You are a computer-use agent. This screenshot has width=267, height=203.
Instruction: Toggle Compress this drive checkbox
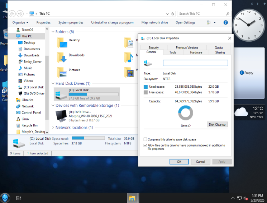tap(146, 139)
